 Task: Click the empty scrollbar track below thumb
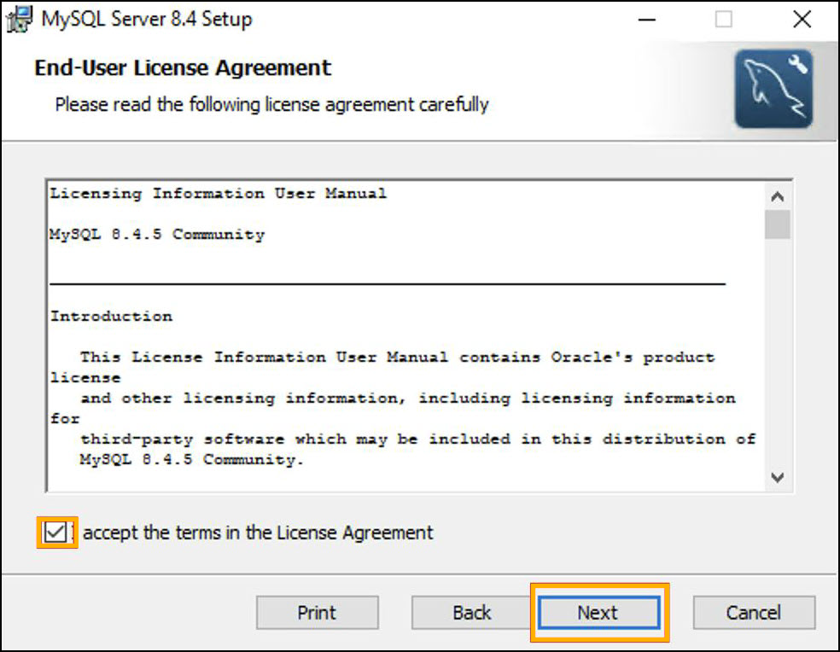click(777, 358)
